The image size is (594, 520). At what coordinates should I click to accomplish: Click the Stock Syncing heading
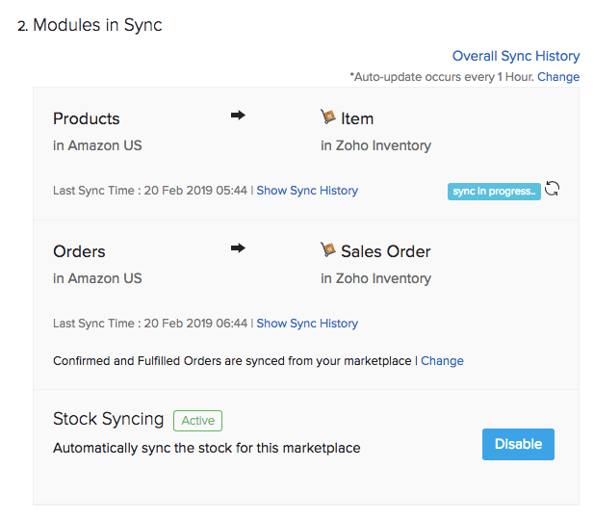coord(108,419)
